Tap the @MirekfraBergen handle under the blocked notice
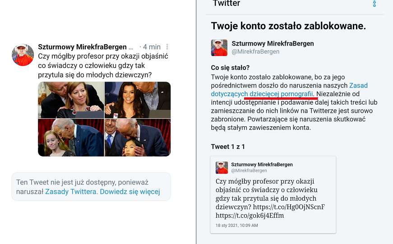This screenshot has height=244, width=393. pos(255,51)
